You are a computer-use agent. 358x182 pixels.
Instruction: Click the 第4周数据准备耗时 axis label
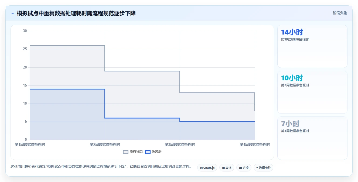255,145
